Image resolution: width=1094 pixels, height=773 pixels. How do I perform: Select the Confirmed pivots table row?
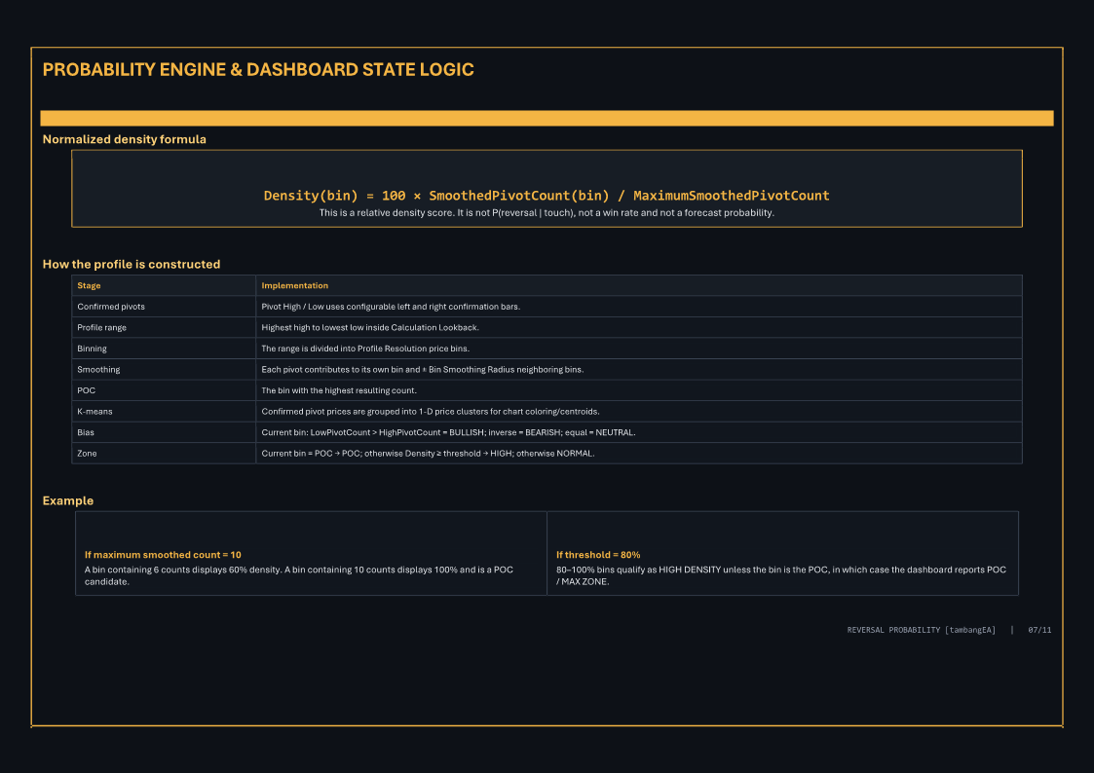pos(547,307)
